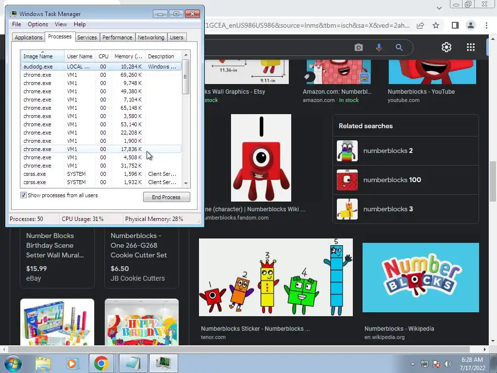Screen dimensions: 497x373
Task: Open Task Manager View menu
Action: pos(61,24)
